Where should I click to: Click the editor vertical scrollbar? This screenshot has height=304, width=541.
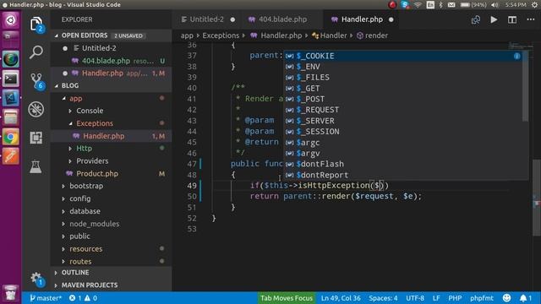click(x=537, y=198)
